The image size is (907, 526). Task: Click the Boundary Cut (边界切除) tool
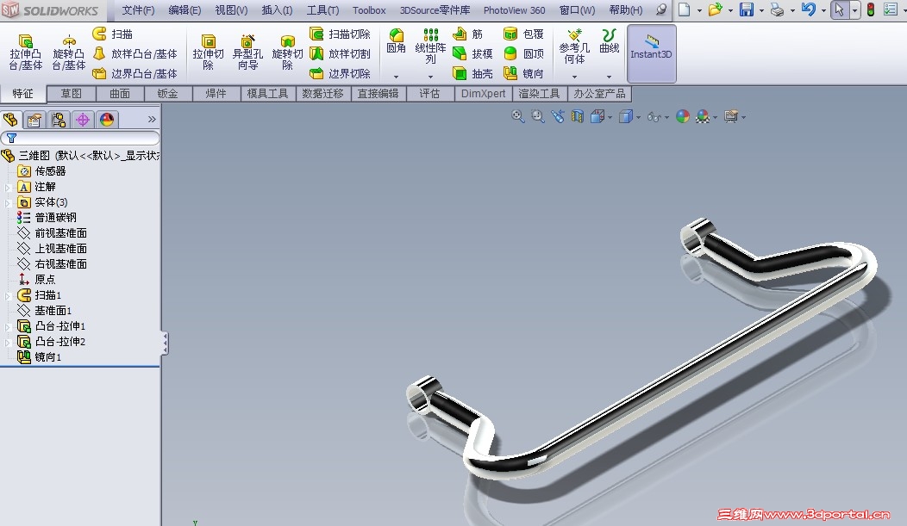(340, 73)
